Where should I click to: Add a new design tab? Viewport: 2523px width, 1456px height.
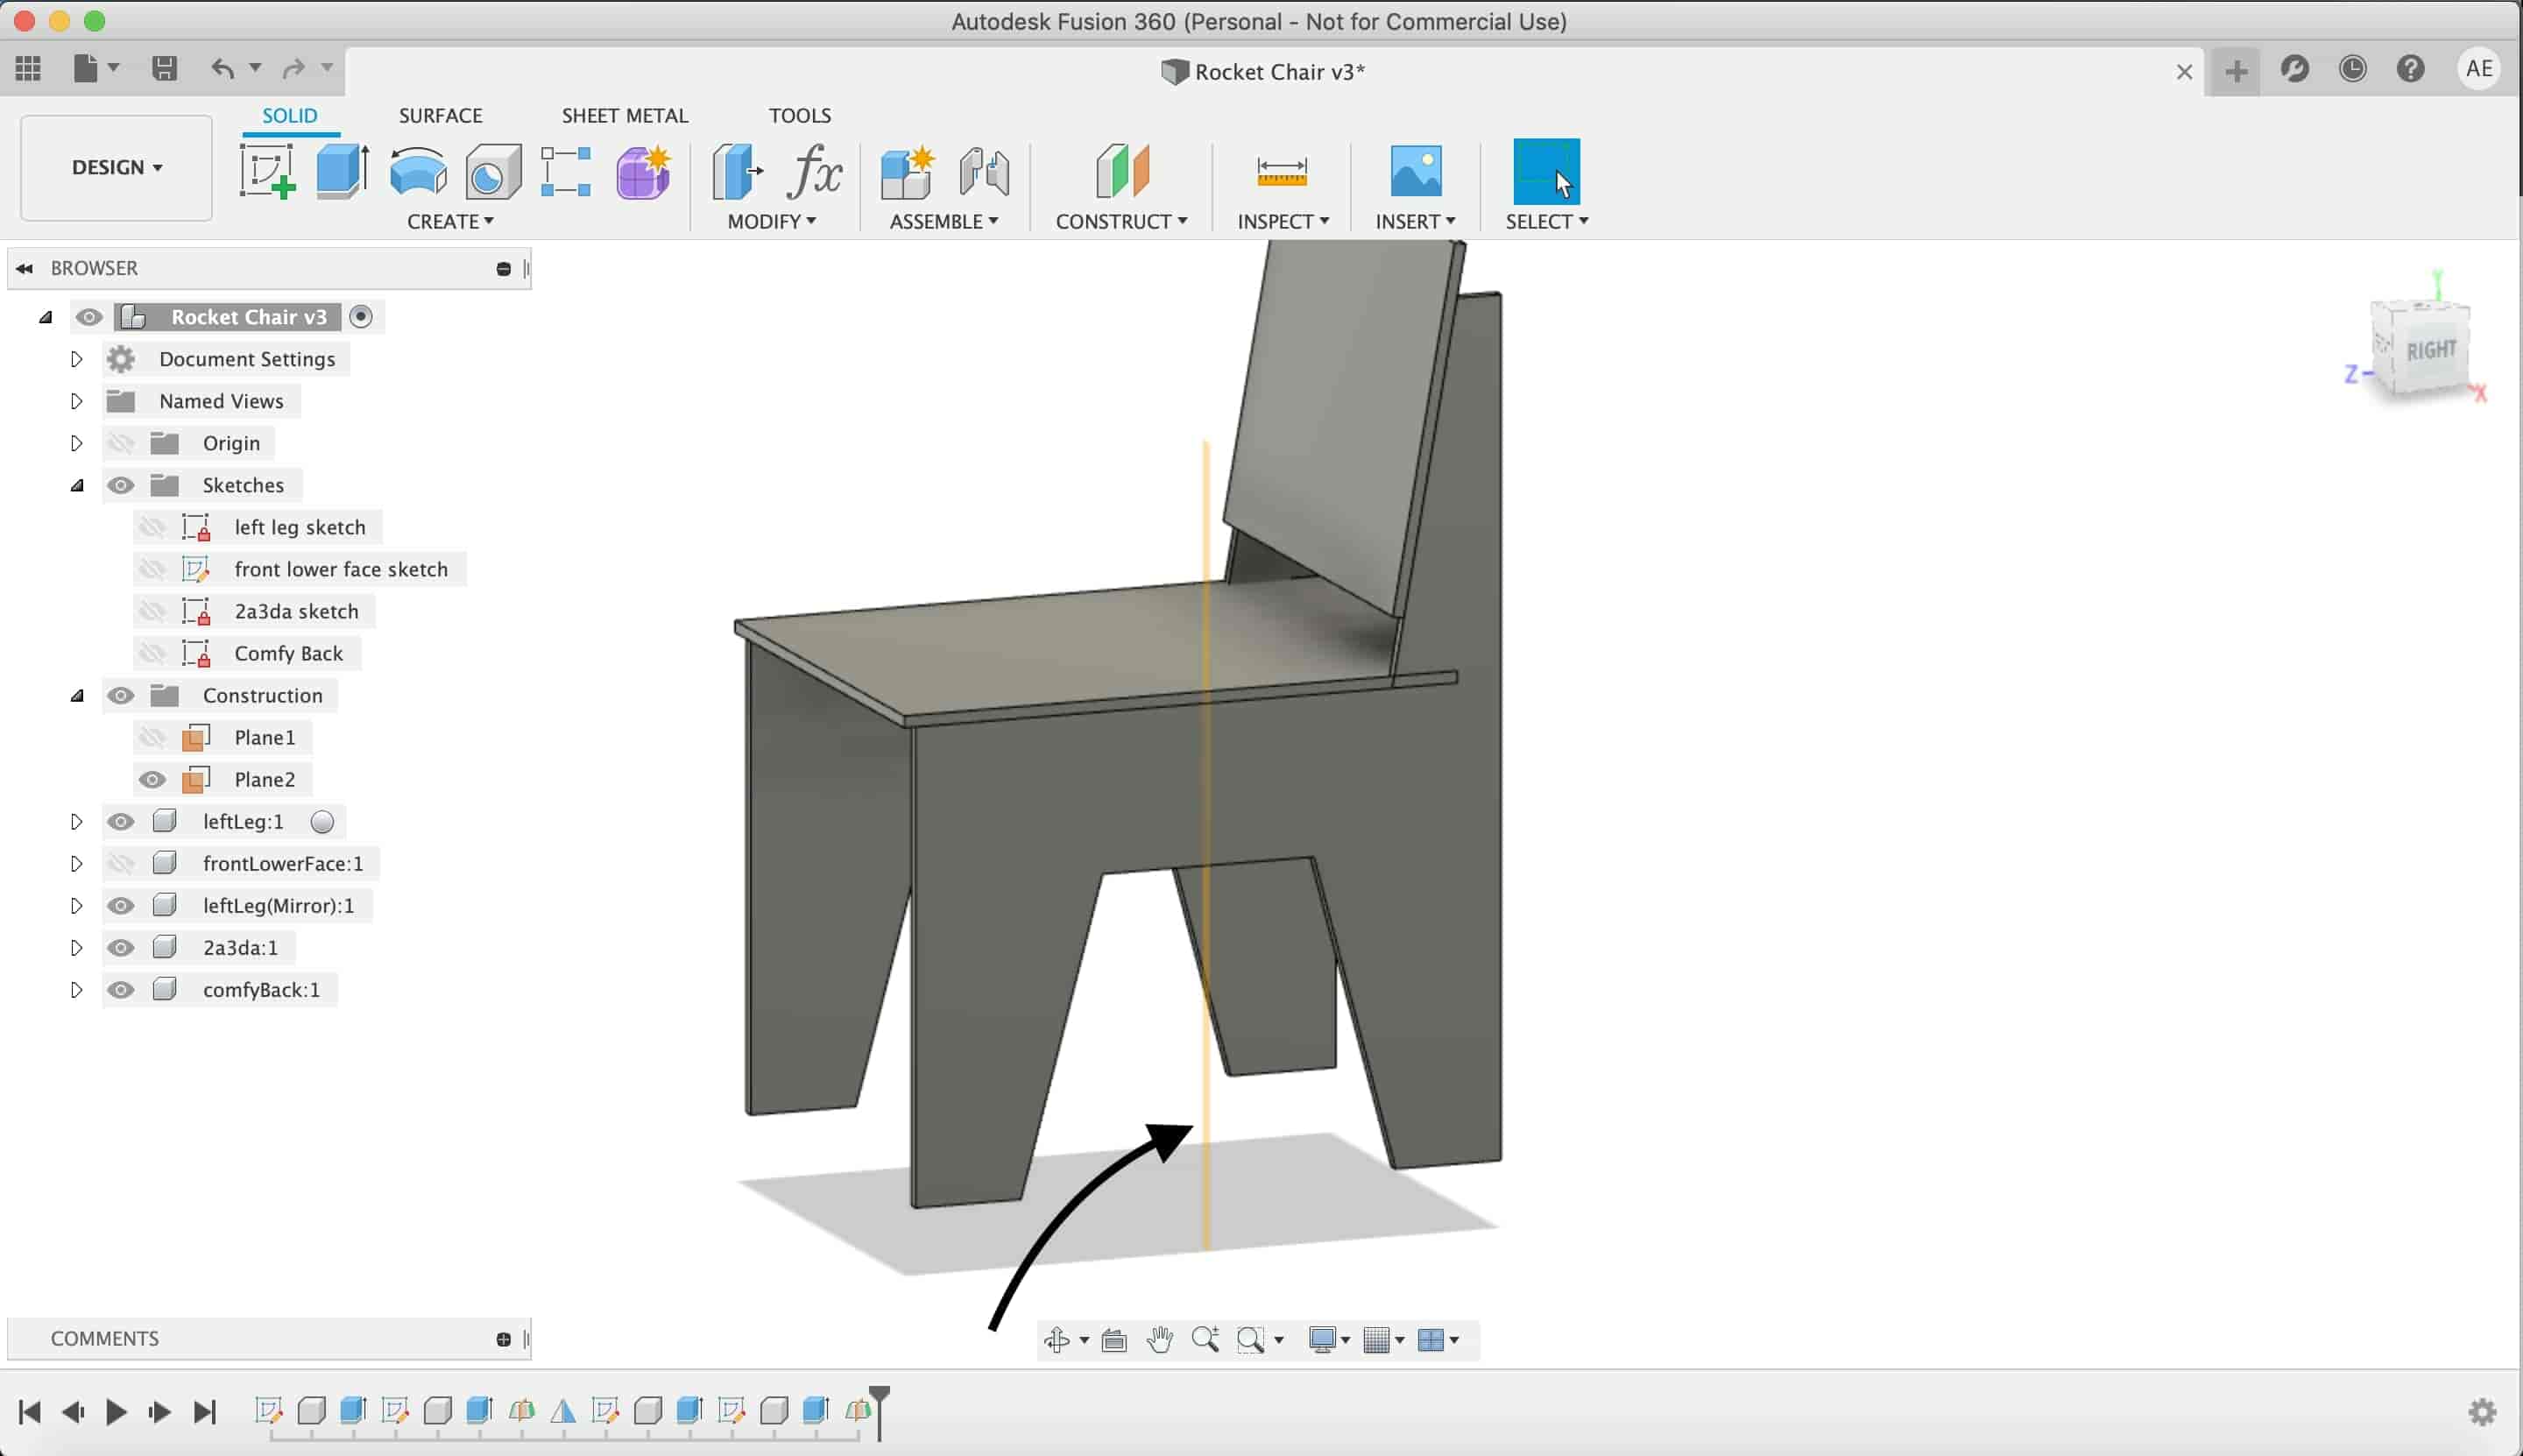[x=2236, y=71]
